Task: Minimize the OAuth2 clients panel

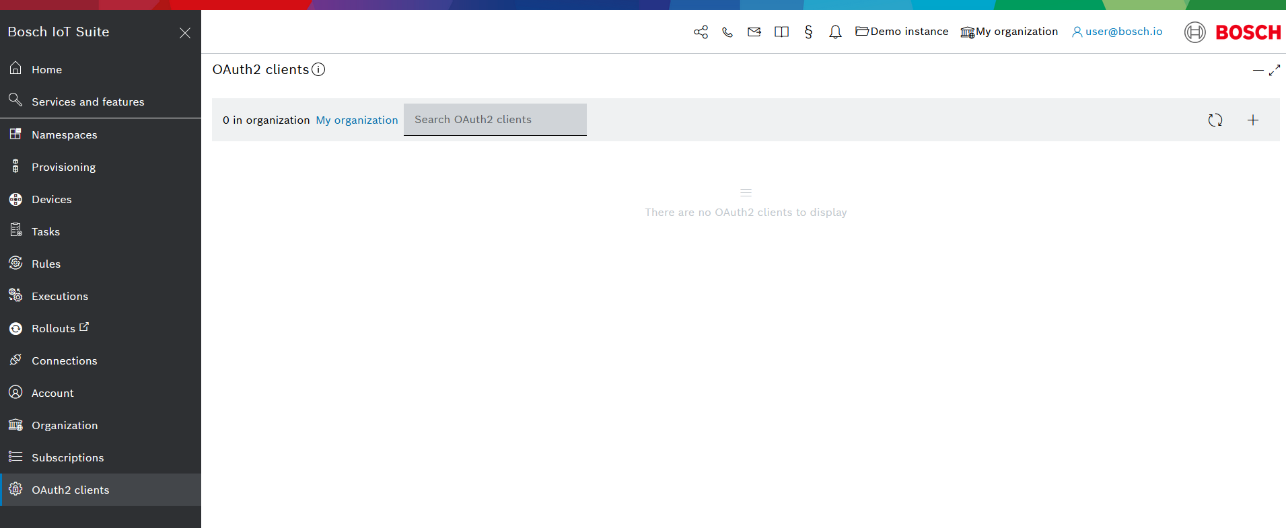Action: tap(1258, 70)
